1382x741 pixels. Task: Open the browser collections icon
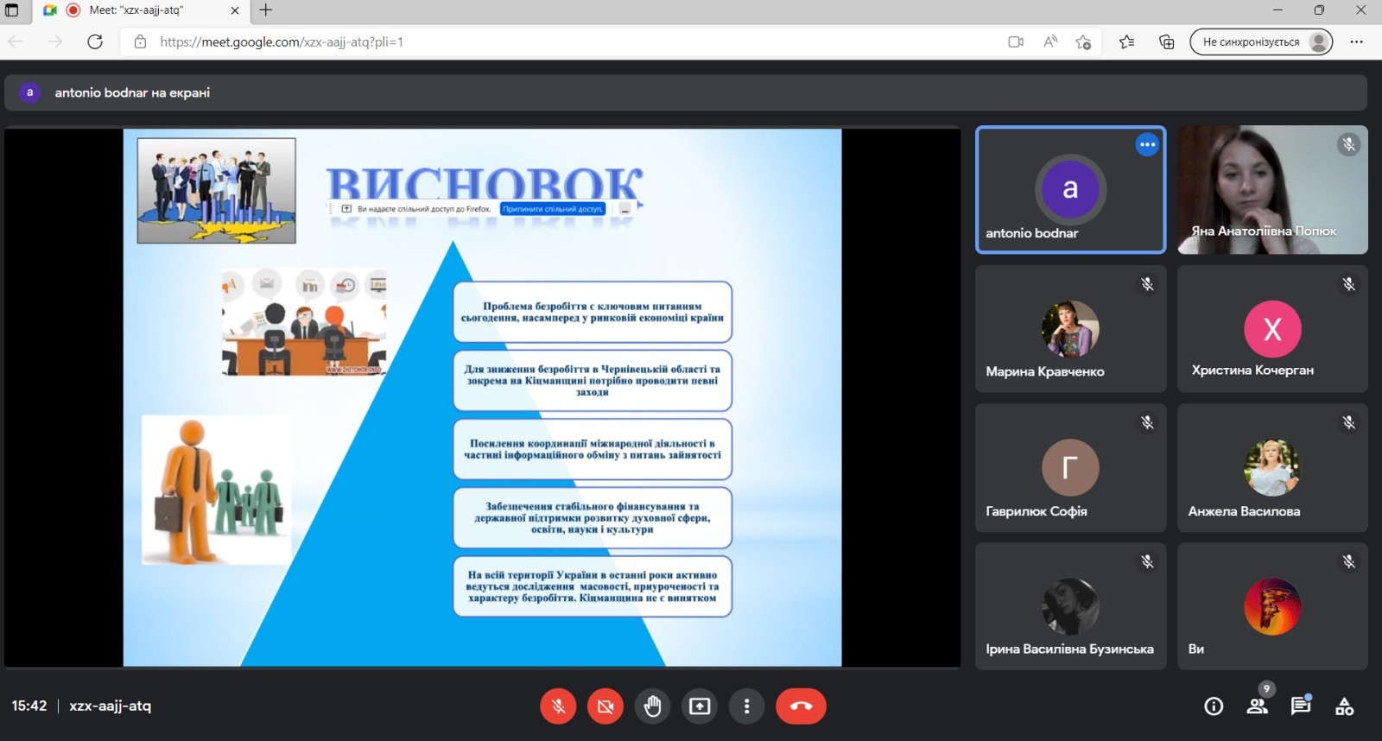(x=1166, y=41)
